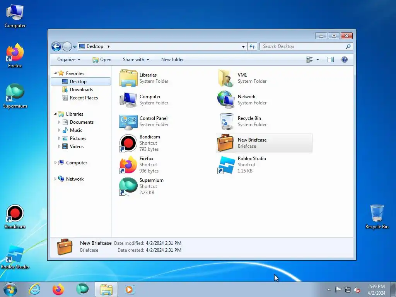Launch Internet Explorer from the taskbar
The width and height of the screenshot is (396, 297).
34,289
